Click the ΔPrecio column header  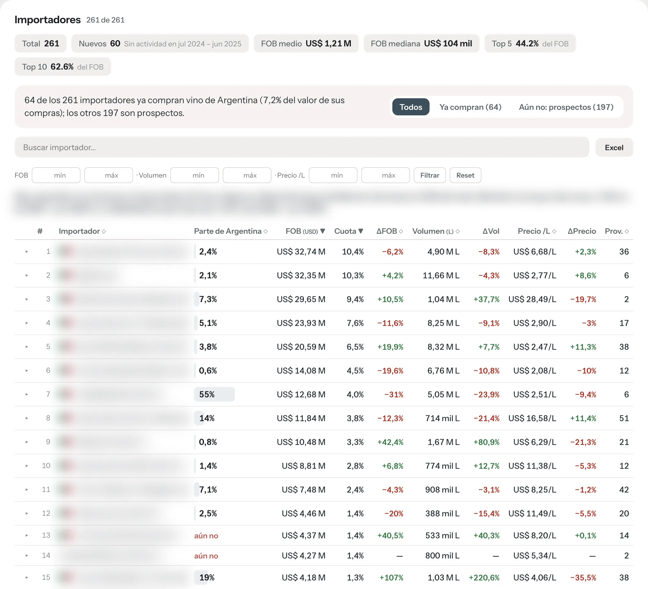tap(581, 231)
